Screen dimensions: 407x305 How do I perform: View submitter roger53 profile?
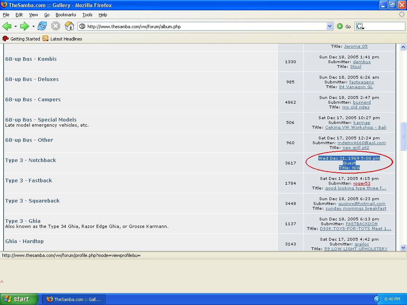pos(362,183)
